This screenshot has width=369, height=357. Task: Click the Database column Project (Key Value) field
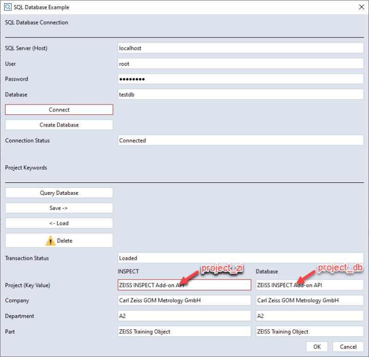(309, 285)
